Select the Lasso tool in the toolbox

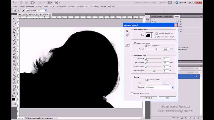coord(14,26)
